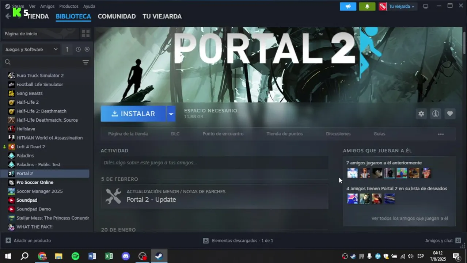Viewport: 467px width, 263px height.
Task: Open the Juegos y Software dropdown
Action: click(x=31, y=49)
